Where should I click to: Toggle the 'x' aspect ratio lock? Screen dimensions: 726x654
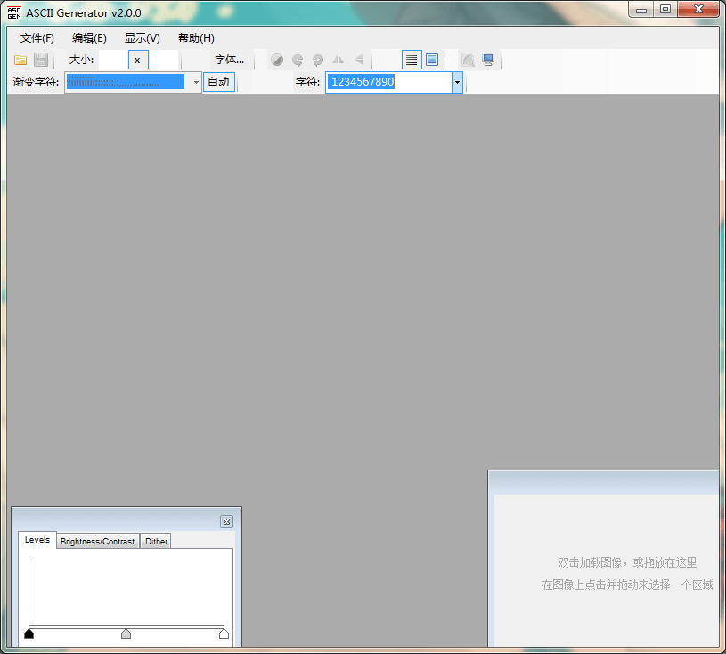(138, 61)
